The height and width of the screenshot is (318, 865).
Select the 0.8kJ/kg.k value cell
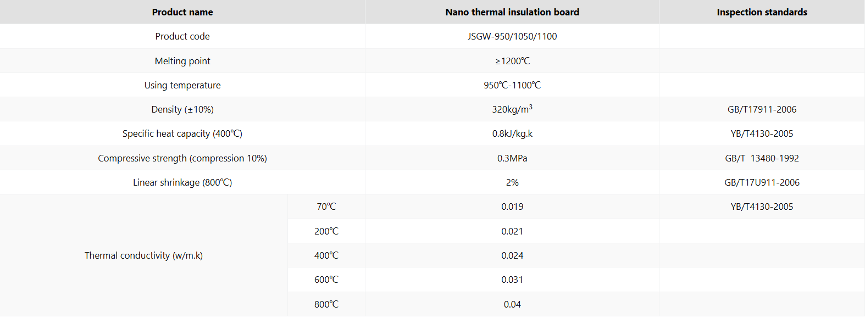coord(512,133)
